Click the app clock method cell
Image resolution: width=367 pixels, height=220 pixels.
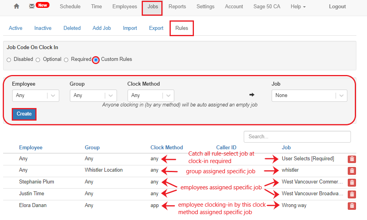(155, 205)
